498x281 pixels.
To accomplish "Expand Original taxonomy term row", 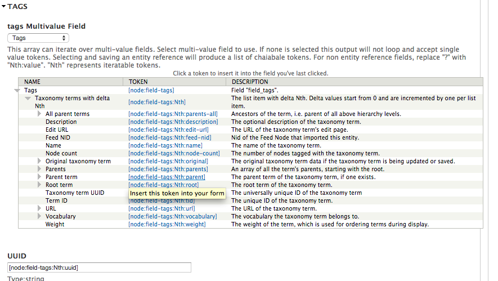I will [x=39, y=161].
